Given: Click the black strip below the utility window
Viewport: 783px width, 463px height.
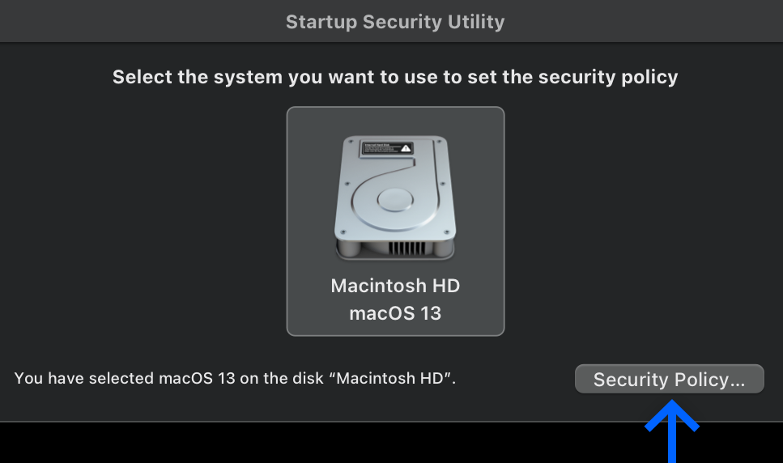Looking at the screenshot, I should 320,443.
